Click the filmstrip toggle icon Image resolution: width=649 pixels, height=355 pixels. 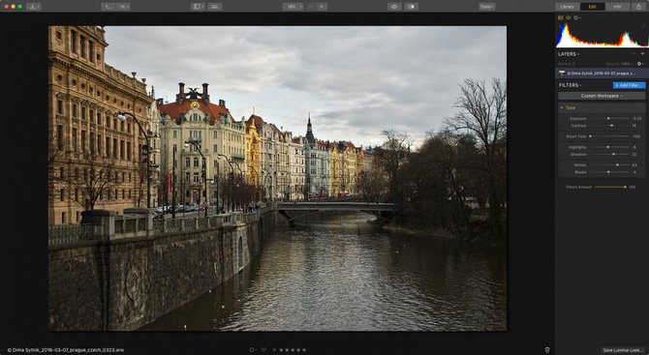[215, 7]
